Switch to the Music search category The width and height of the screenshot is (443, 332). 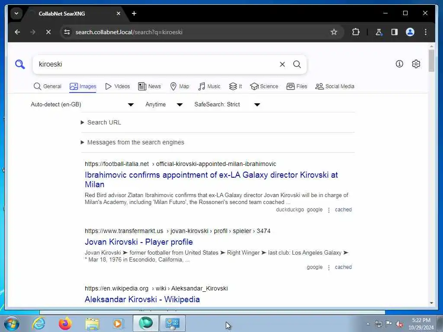[x=209, y=86]
